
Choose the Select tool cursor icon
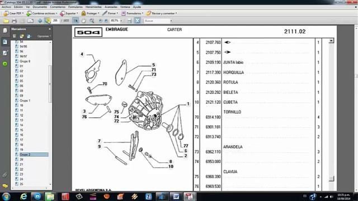click(x=76, y=21)
